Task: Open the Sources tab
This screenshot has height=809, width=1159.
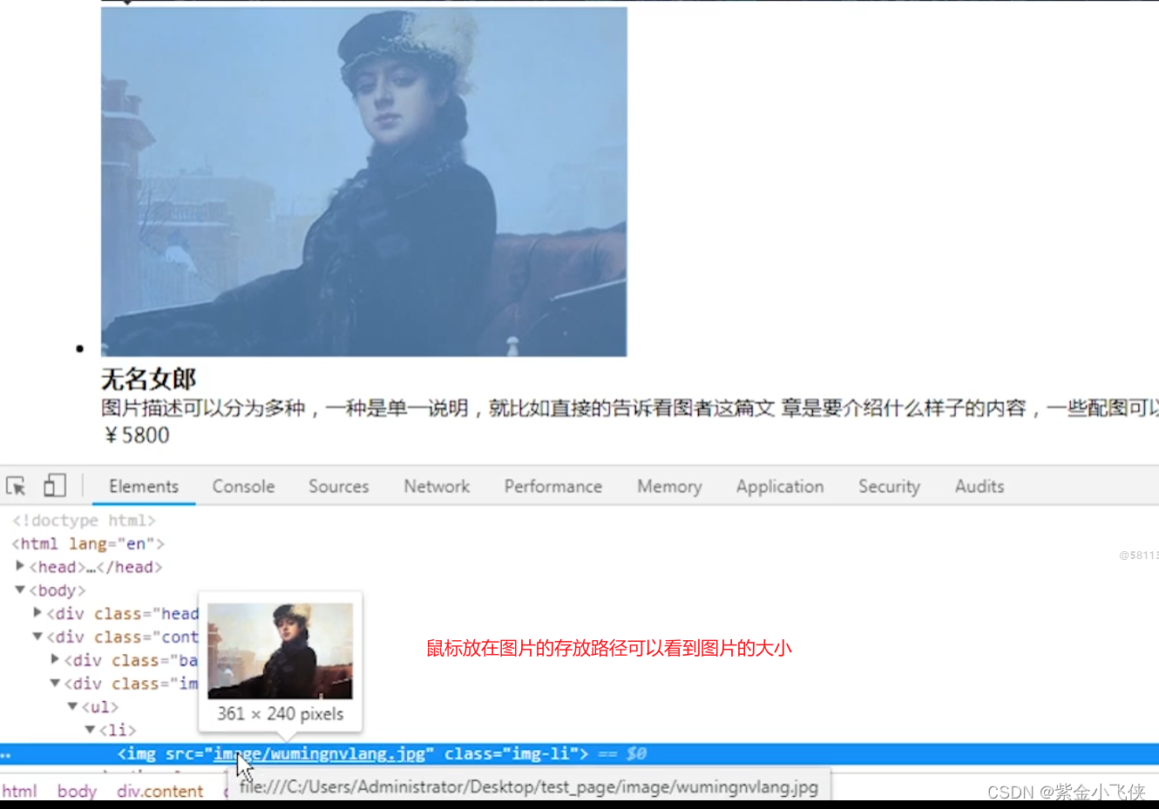Action: tap(339, 487)
